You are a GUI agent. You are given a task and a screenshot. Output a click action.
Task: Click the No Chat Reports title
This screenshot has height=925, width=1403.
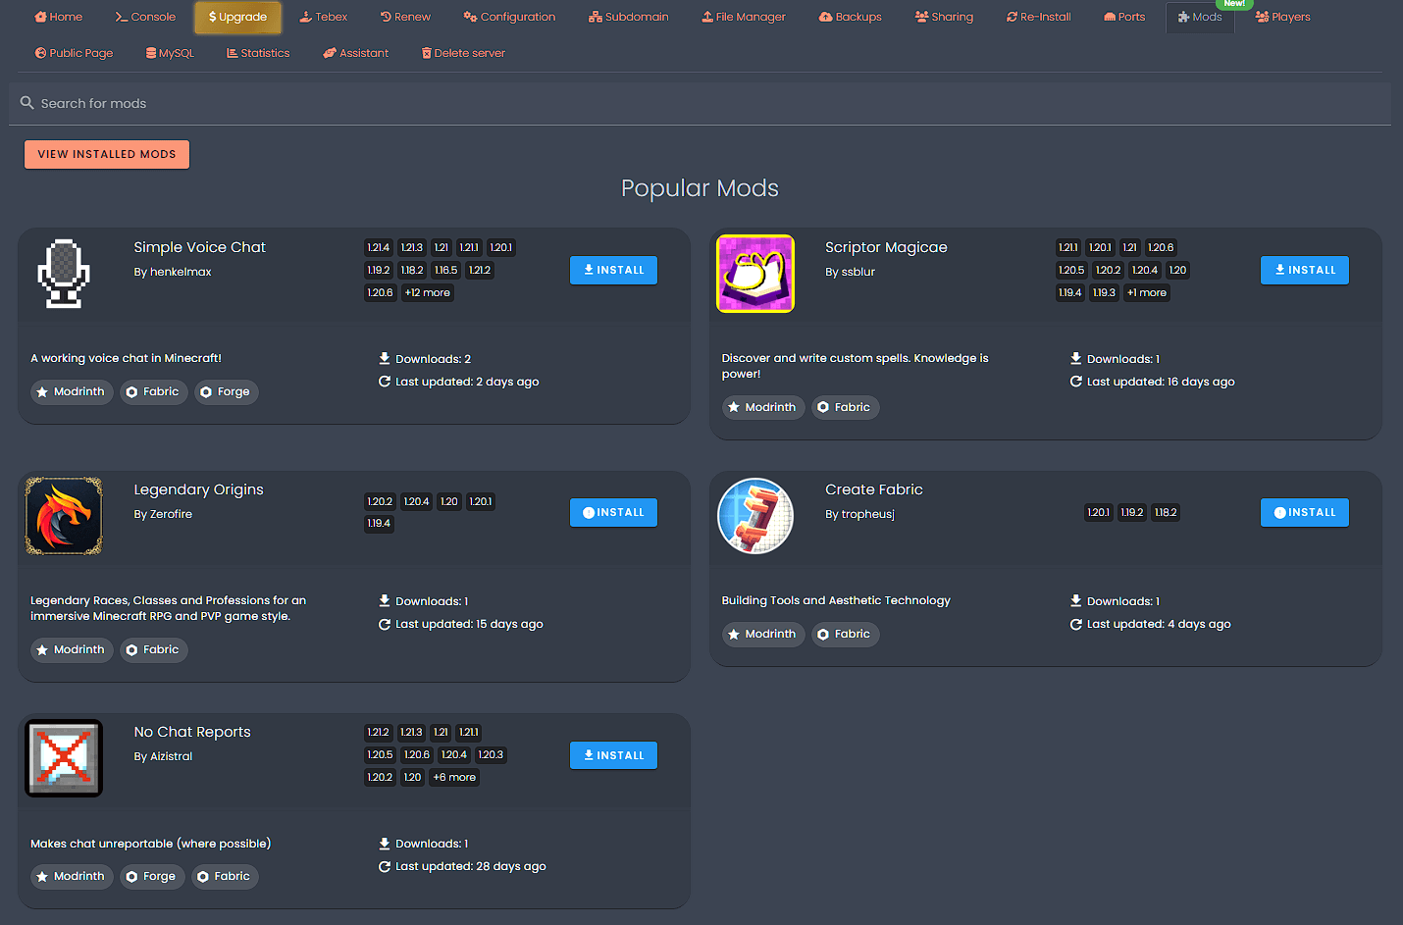pos(192,732)
